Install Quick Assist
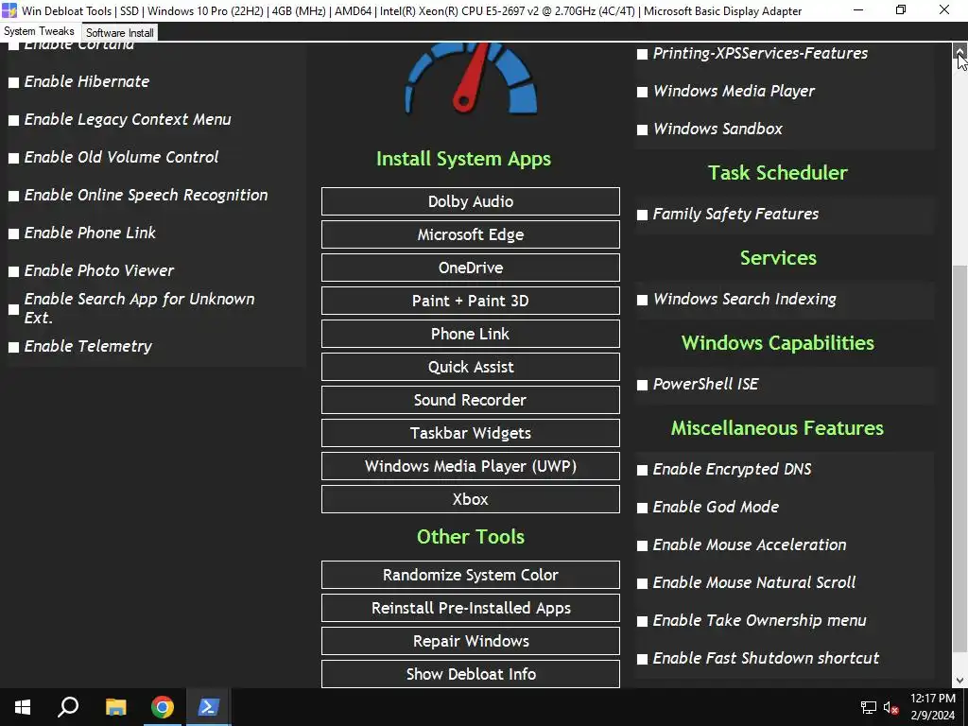The image size is (968, 726). click(471, 367)
